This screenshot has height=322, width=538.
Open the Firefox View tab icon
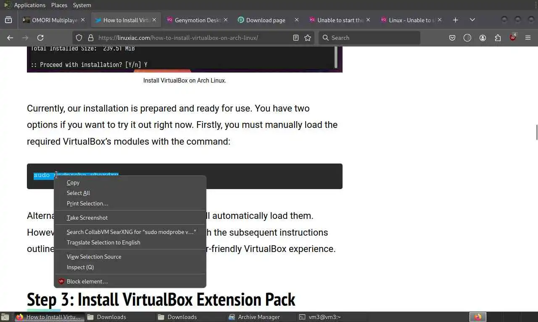(x=8, y=20)
